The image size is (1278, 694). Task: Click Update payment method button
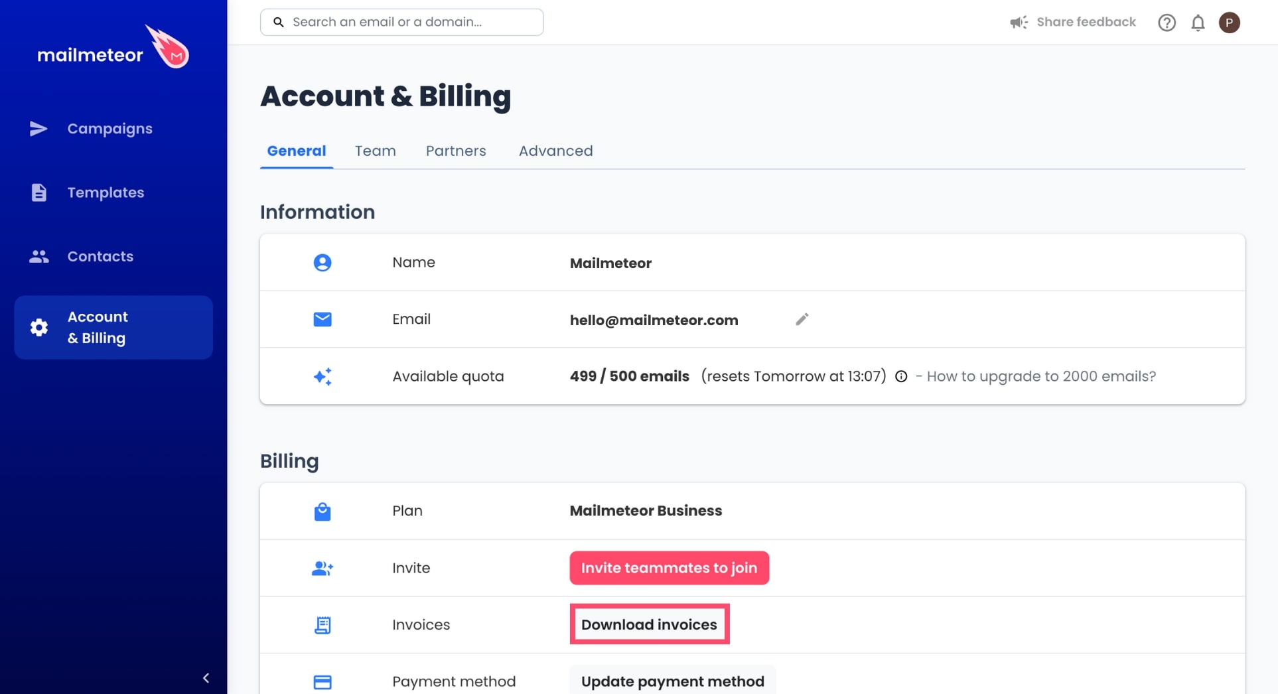(x=672, y=681)
